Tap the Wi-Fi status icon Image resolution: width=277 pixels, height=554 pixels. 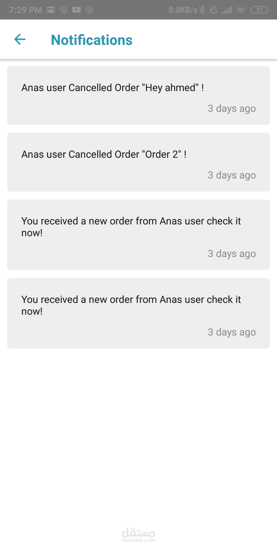(241, 10)
